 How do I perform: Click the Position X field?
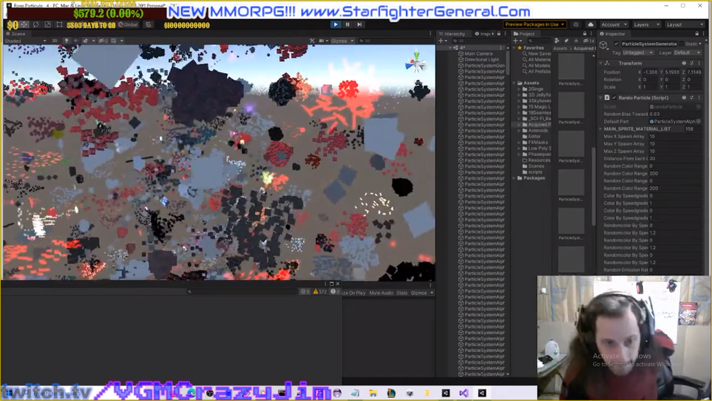coord(651,72)
